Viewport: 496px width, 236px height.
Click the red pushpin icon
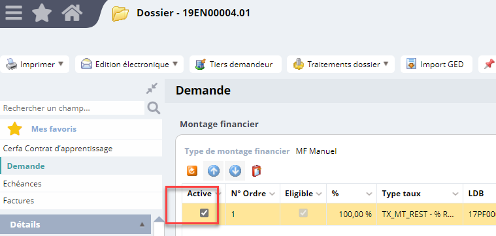tap(489, 65)
